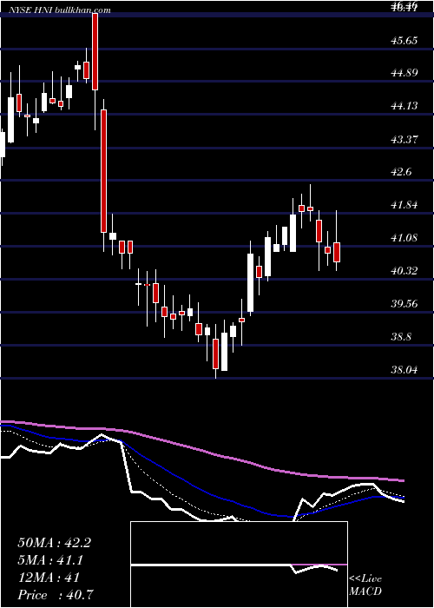Select the 45.65 price axis label

404,40
